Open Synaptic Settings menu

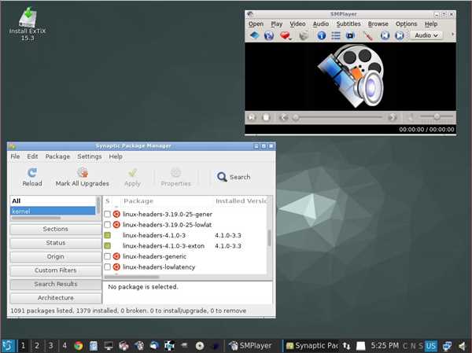pos(90,156)
